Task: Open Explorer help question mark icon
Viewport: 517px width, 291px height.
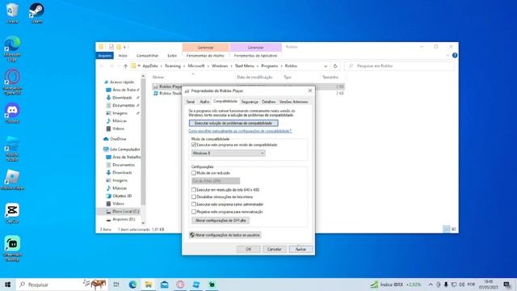Action: click(455, 56)
